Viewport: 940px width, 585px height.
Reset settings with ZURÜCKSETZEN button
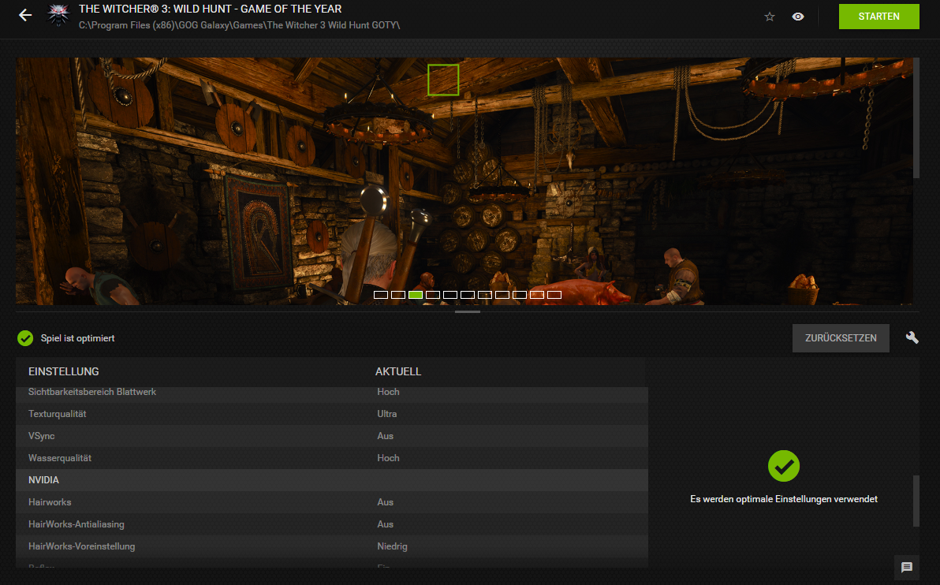point(841,337)
